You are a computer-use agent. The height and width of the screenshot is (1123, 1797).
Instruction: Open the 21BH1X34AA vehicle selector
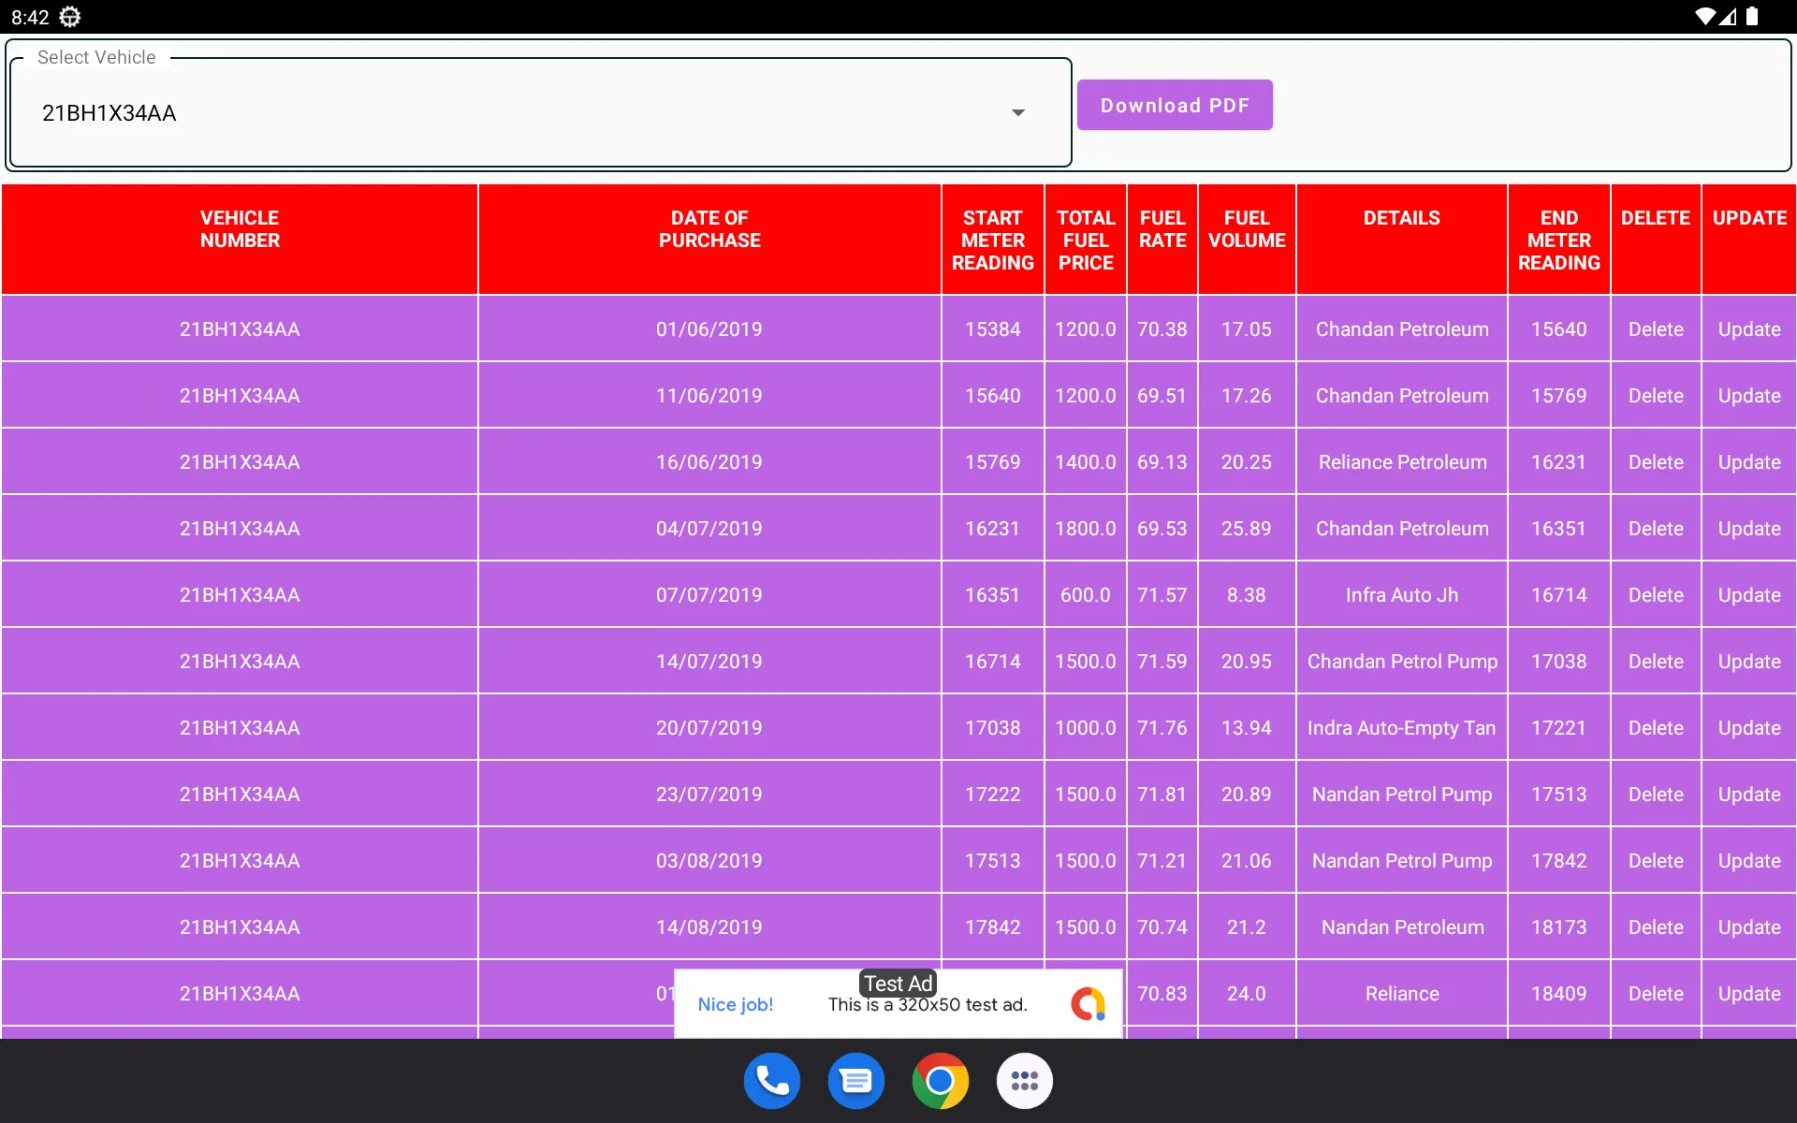540,113
